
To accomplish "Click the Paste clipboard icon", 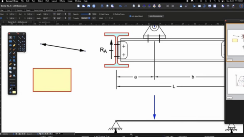I will click(112, 6).
